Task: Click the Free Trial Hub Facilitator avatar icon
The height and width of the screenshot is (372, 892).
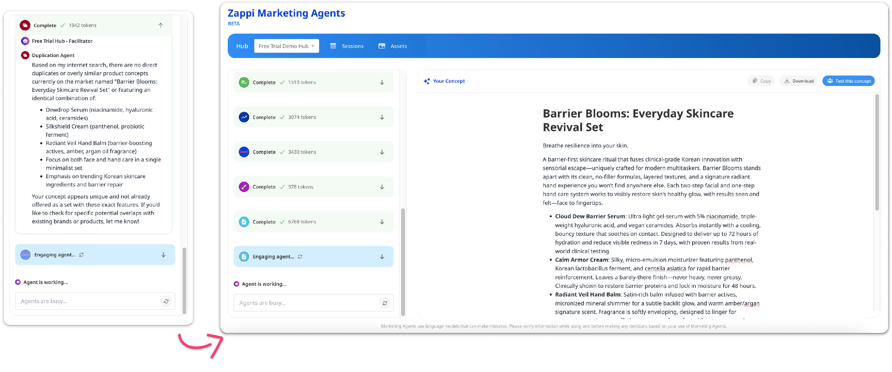Action: (x=25, y=41)
